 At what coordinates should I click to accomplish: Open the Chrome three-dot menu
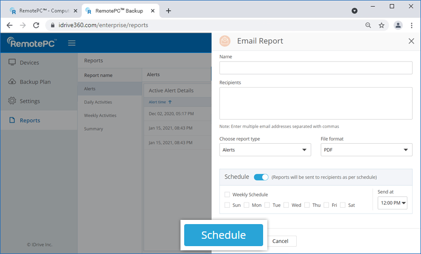point(412,25)
